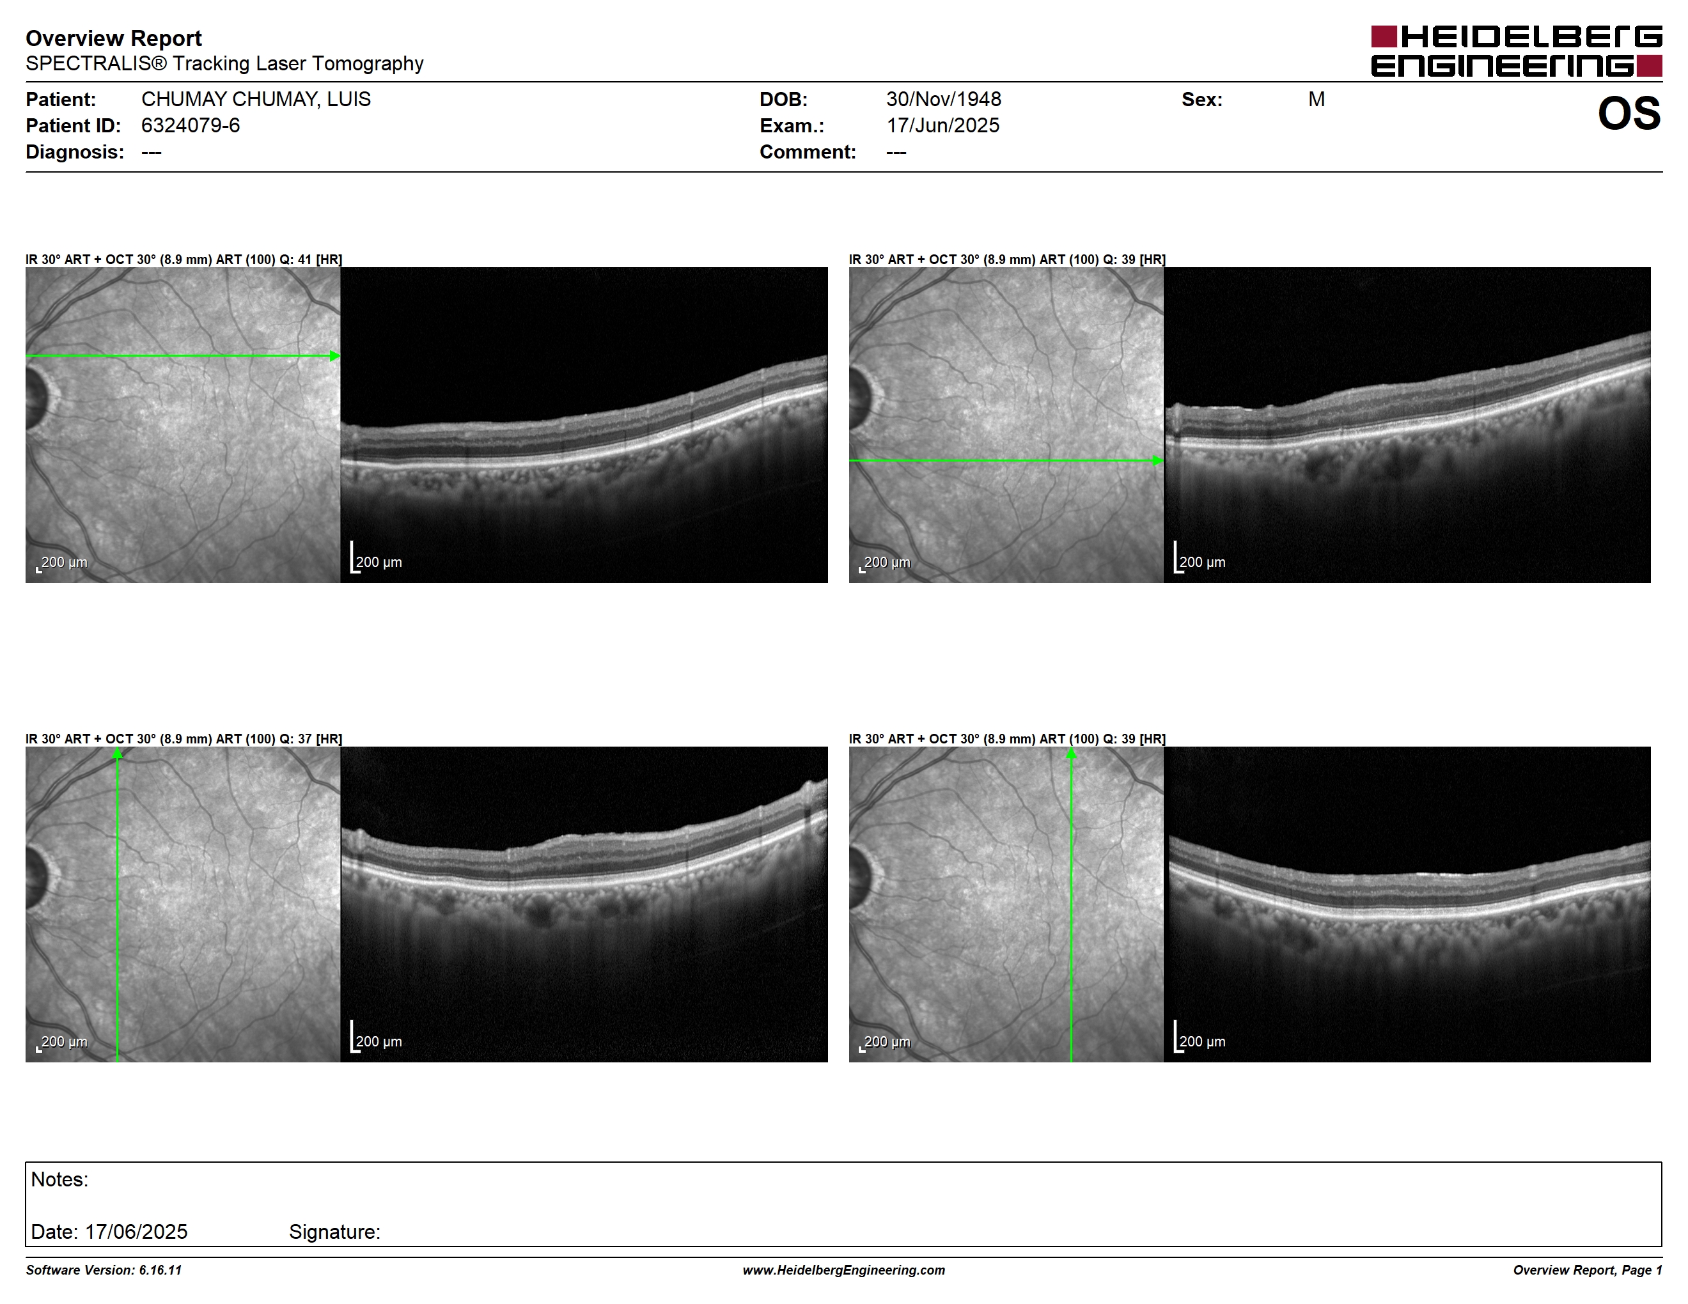Open the bottom-left OCT B-scan image
The height and width of the screenshot is (1304, 1688).
click(x=584, y=904)
